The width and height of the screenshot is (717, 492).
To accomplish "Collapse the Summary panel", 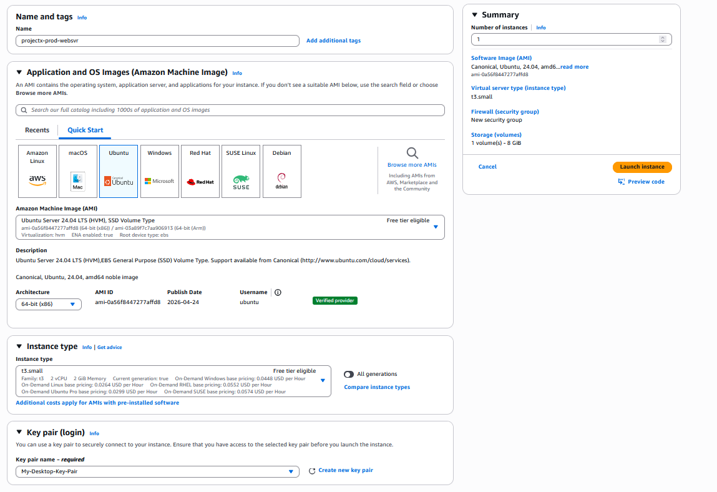I will point(475,14).
